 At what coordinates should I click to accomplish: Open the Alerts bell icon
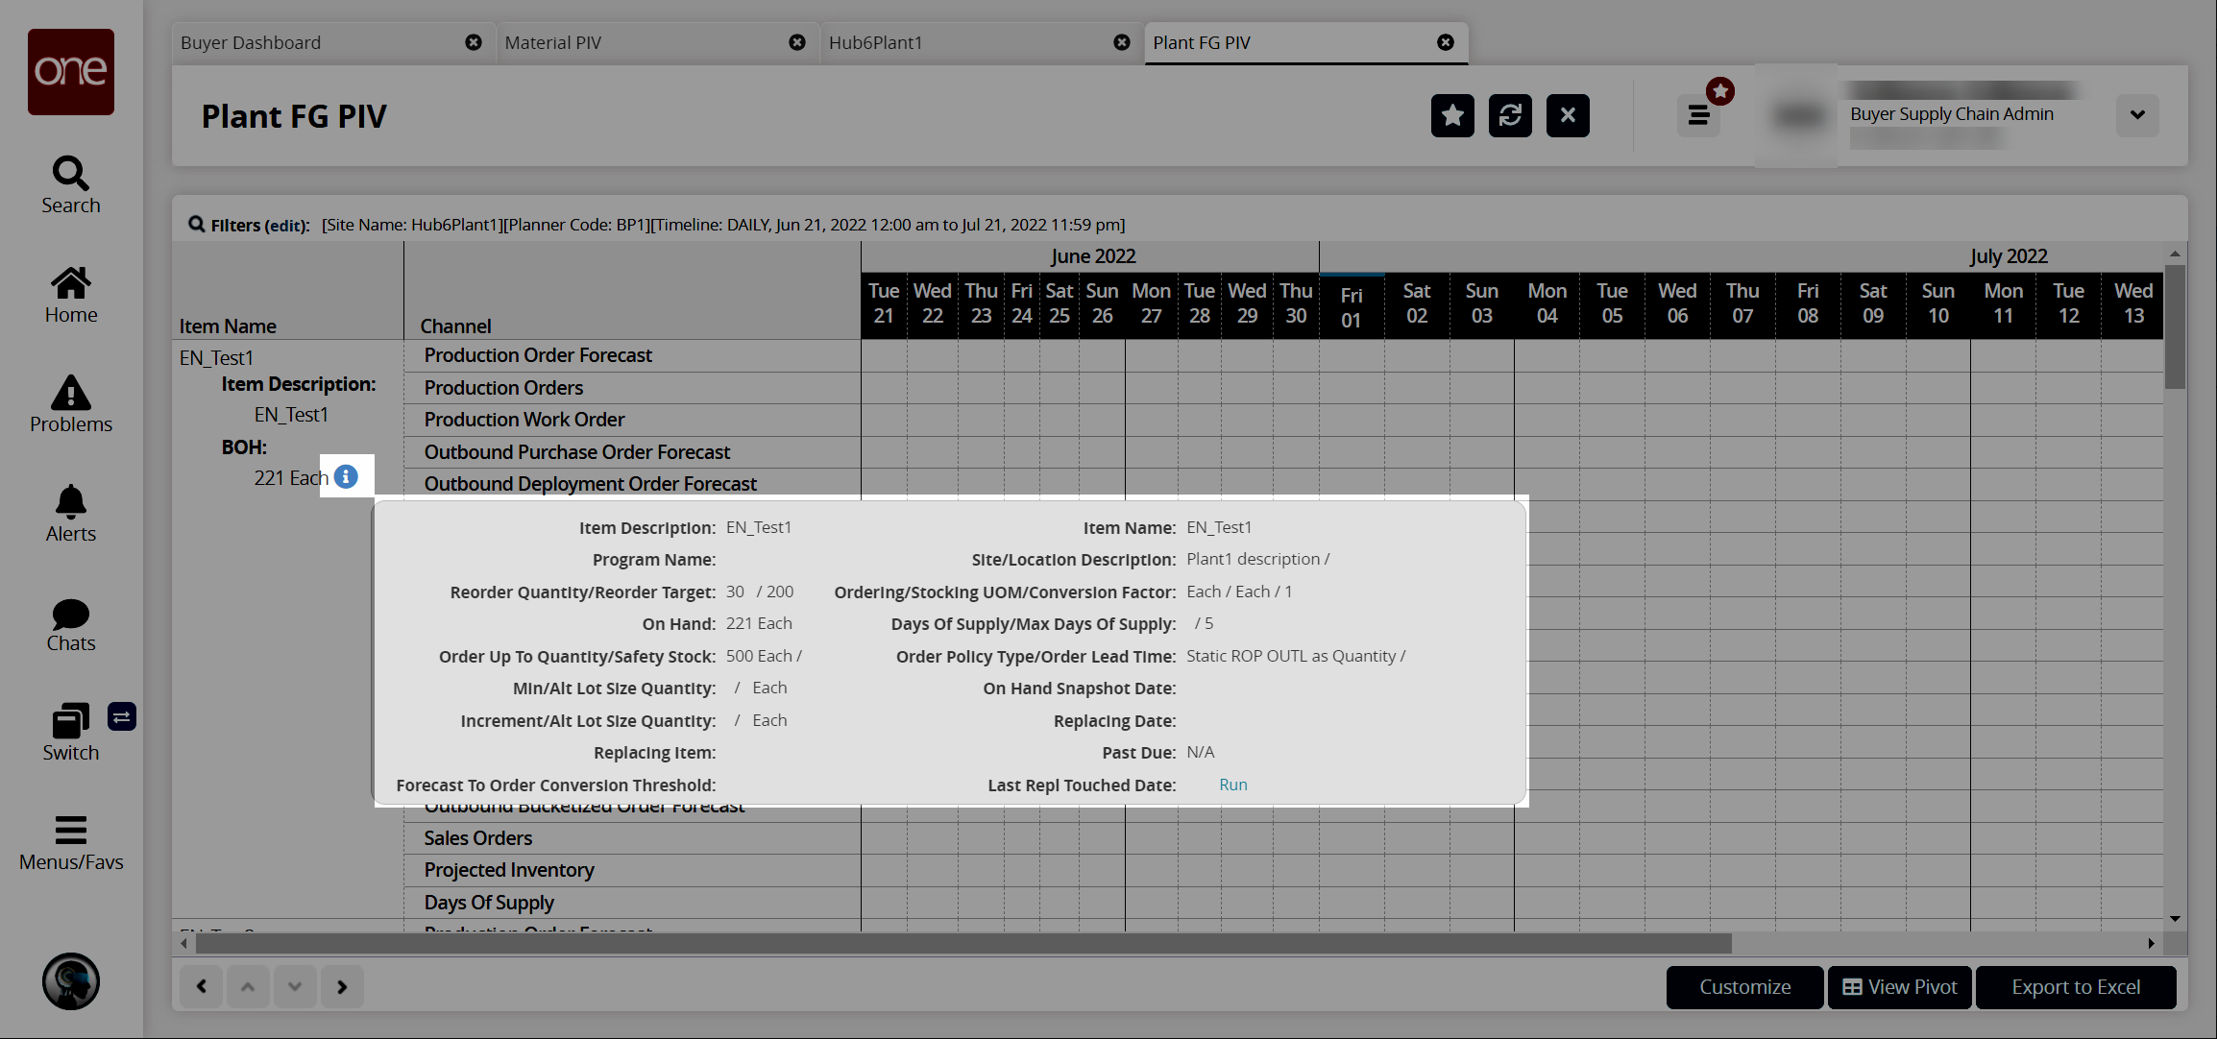pos(70,502)
